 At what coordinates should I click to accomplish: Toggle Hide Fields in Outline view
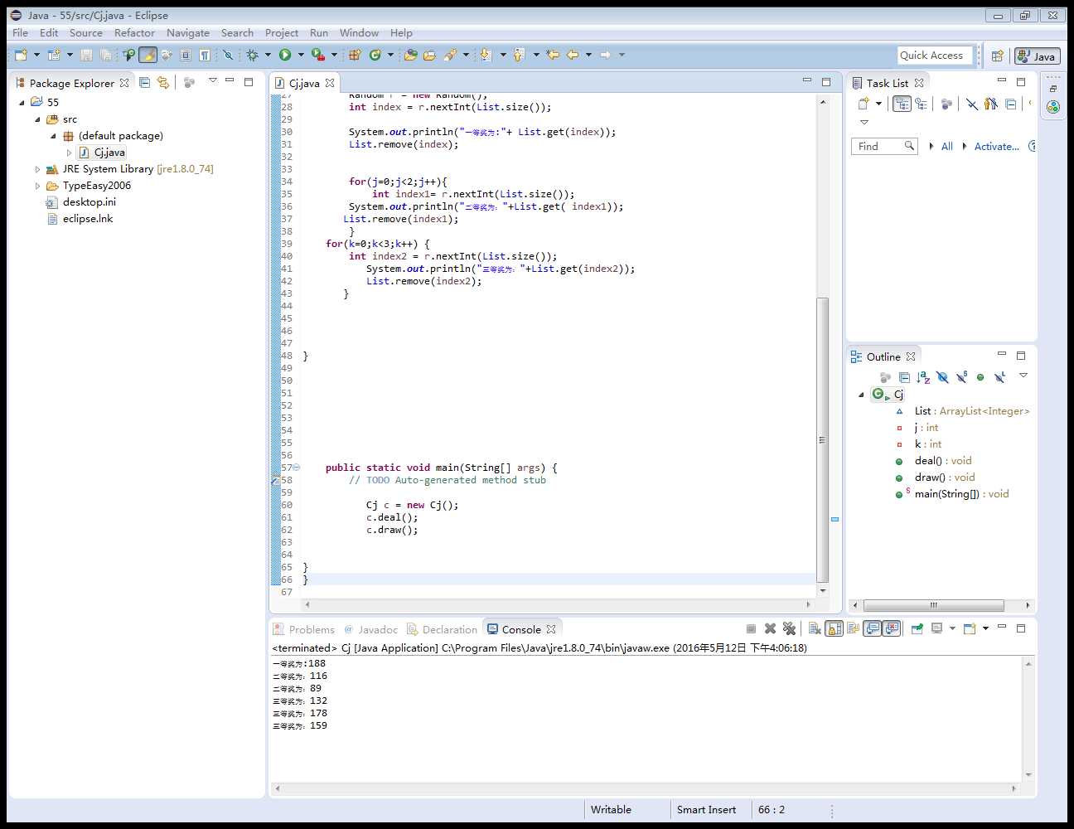click(x=942, y=377)
